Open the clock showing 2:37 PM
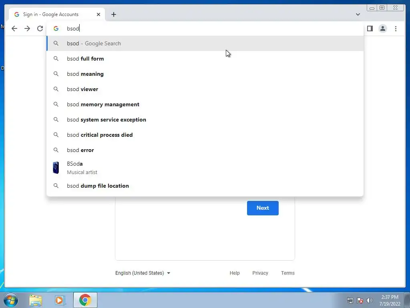 click(390, 300)
